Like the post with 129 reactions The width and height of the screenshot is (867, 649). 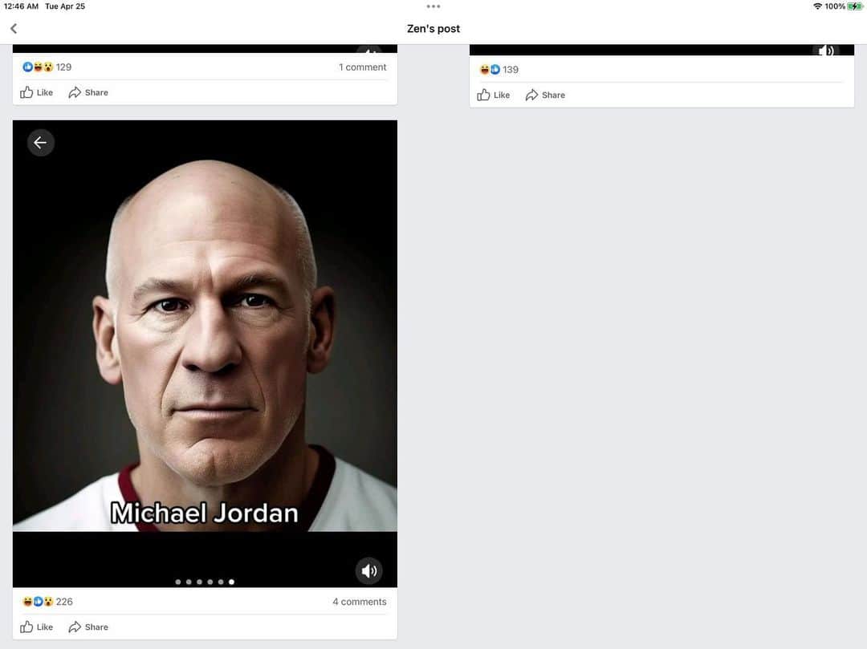pos(36,92)
